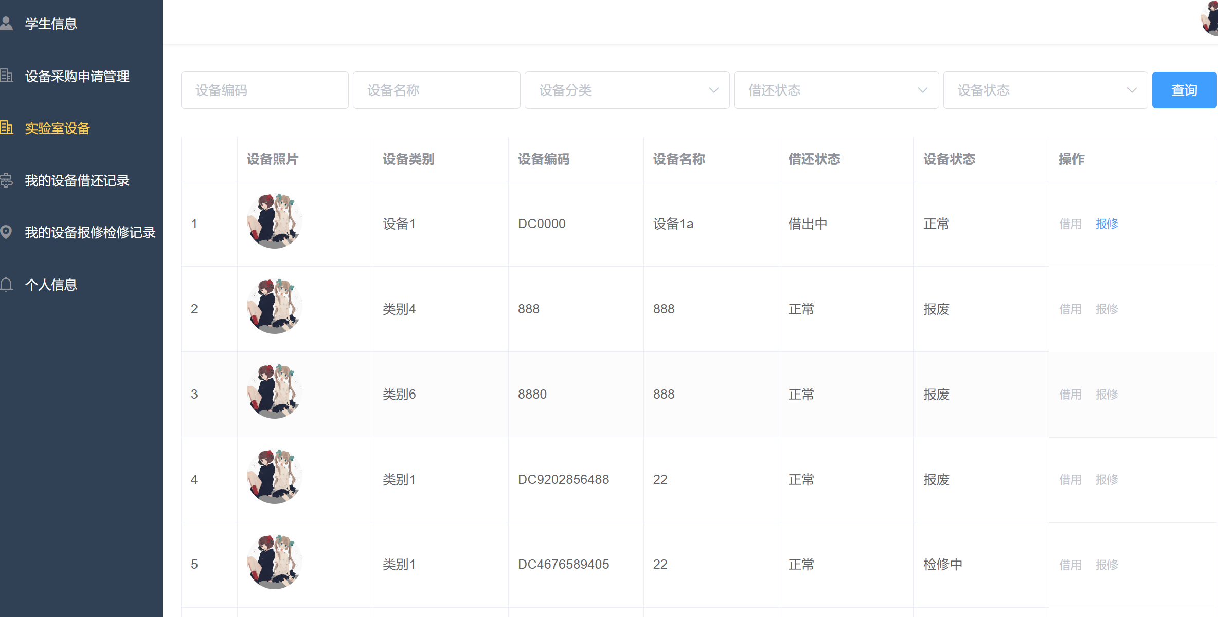Image resolution: width=1218 pixels, height=617 pixels.
Task: Click the icon beside 我的设备借还记录
Action: (x=7, y=180)
